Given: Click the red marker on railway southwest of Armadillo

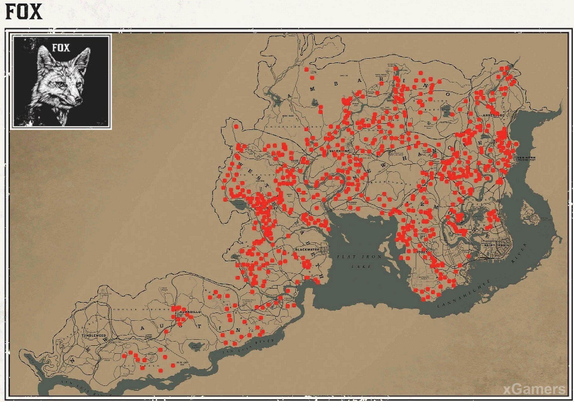Looking at the screenshot, I should [x=166, y=332].
